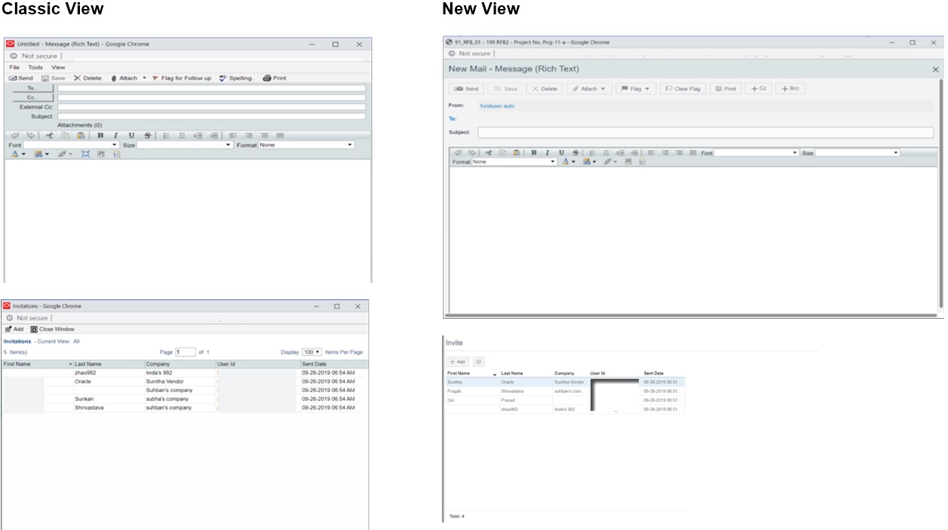
Task: Insert numbered list in classic editor
Action: 166,136
